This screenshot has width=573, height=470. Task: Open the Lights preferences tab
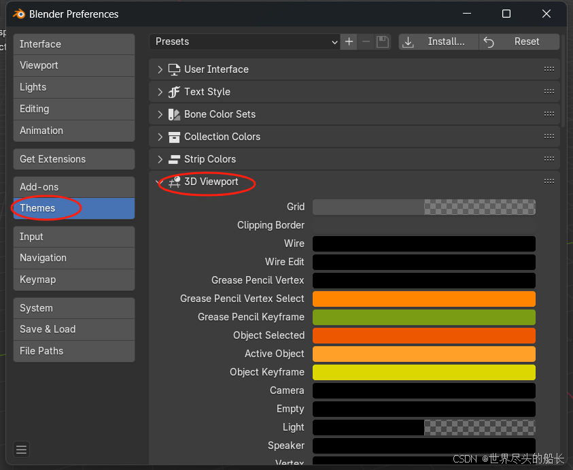tap(74, 88)
